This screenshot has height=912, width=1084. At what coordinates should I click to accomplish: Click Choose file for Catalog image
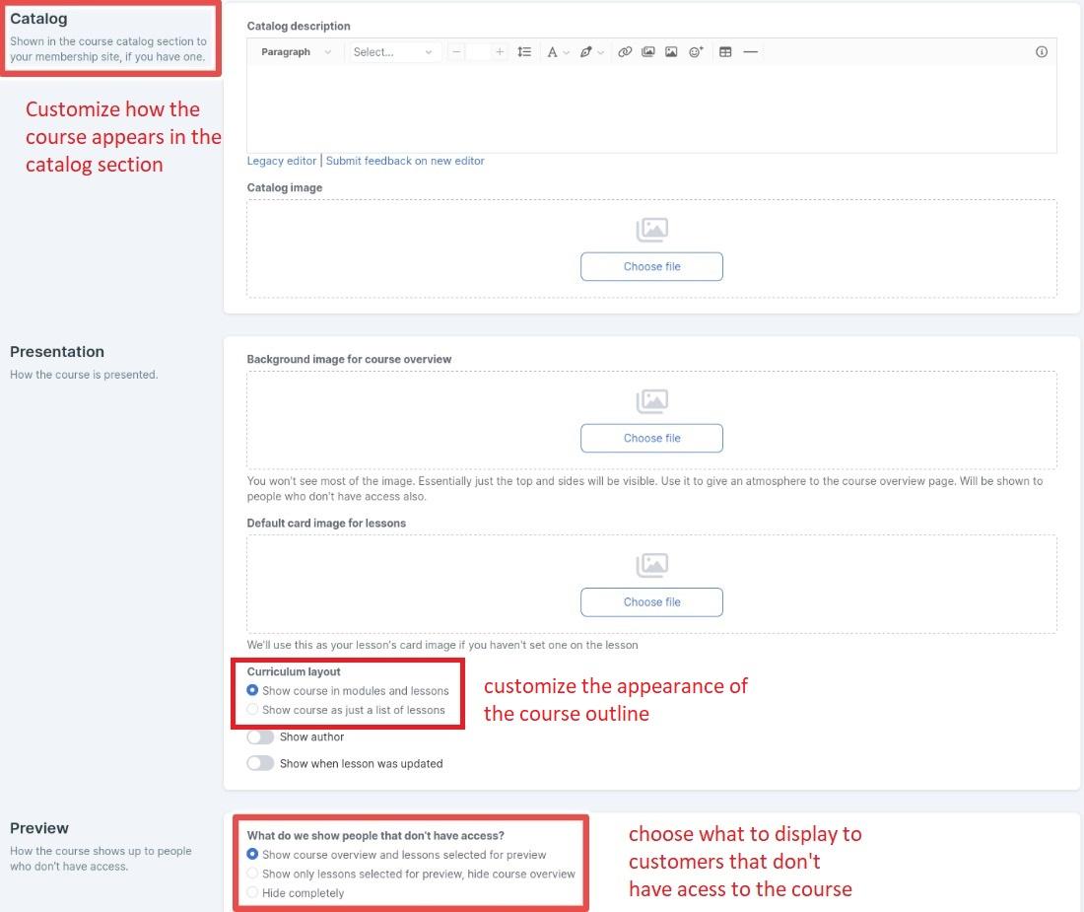651,266
